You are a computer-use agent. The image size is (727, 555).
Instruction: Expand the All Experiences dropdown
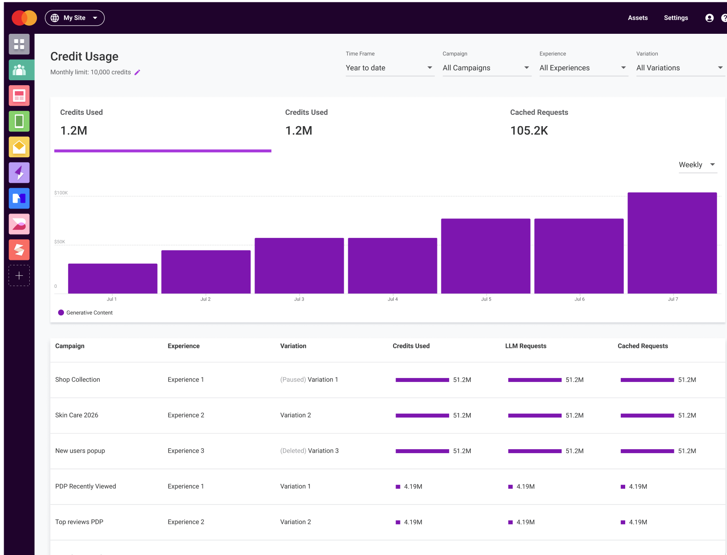pyautogui.click(x=584, y=68)
